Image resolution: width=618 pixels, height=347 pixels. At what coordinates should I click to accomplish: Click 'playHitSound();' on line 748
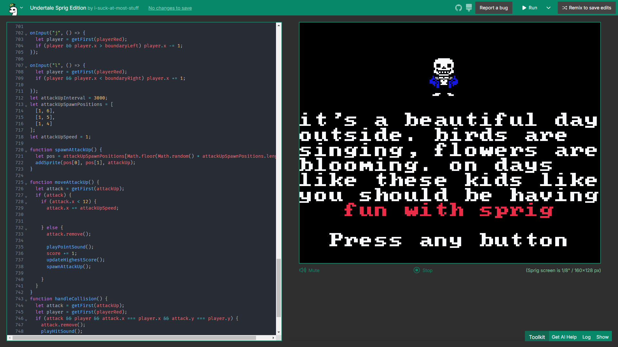[62, 331]
